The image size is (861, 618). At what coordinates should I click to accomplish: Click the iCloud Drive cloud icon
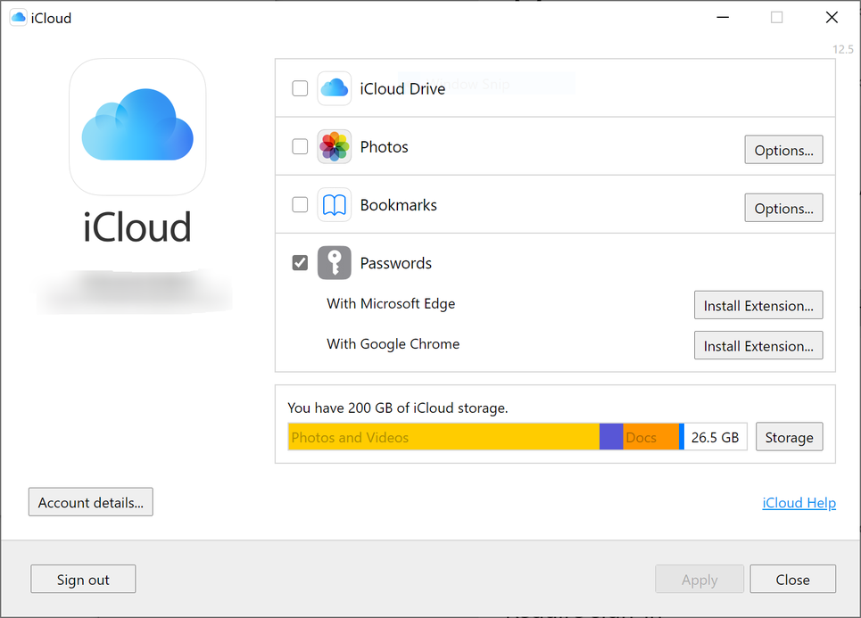click(x=334, y=88)
